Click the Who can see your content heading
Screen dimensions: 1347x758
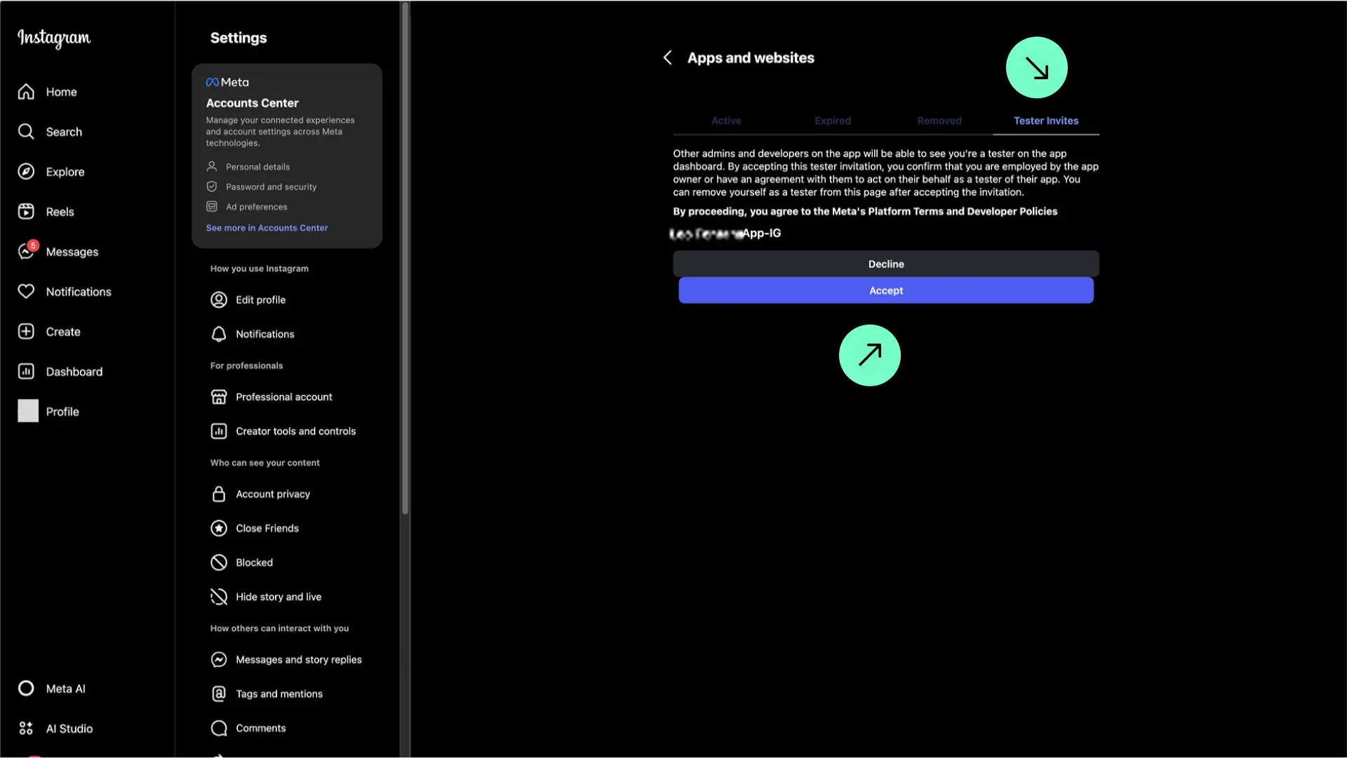(x=265, y=463)
